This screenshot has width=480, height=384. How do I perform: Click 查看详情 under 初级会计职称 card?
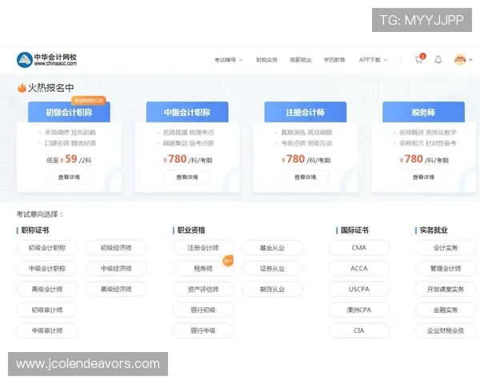point(69,178)
